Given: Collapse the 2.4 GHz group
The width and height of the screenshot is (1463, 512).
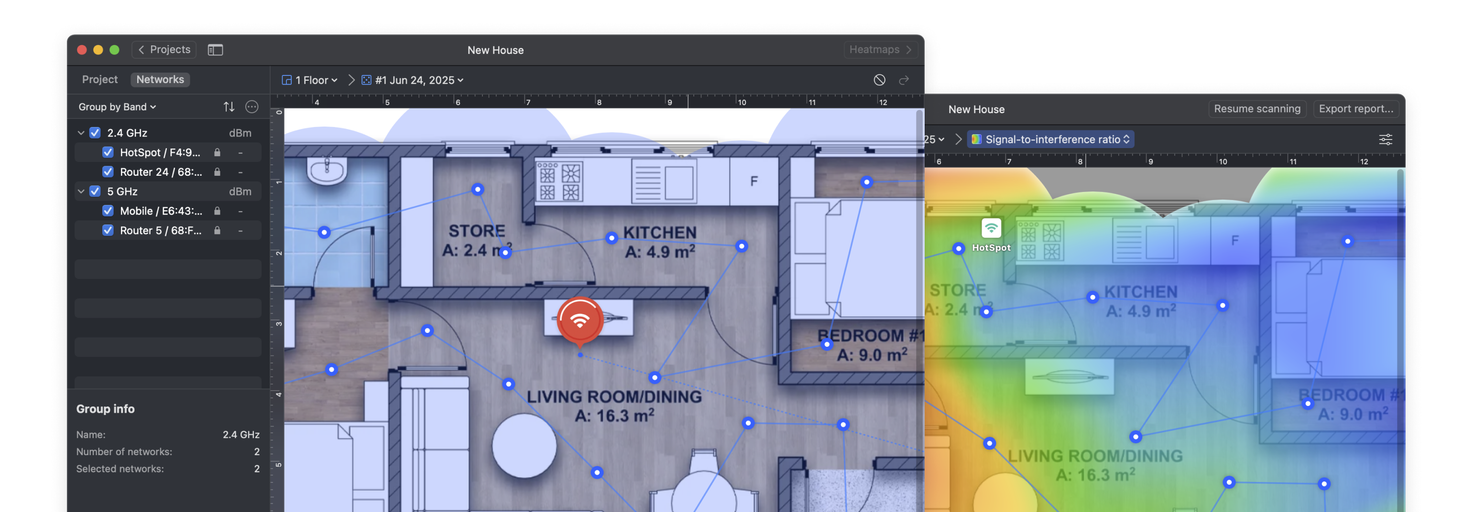Looking at the screenshot, I should pos(81,133).
